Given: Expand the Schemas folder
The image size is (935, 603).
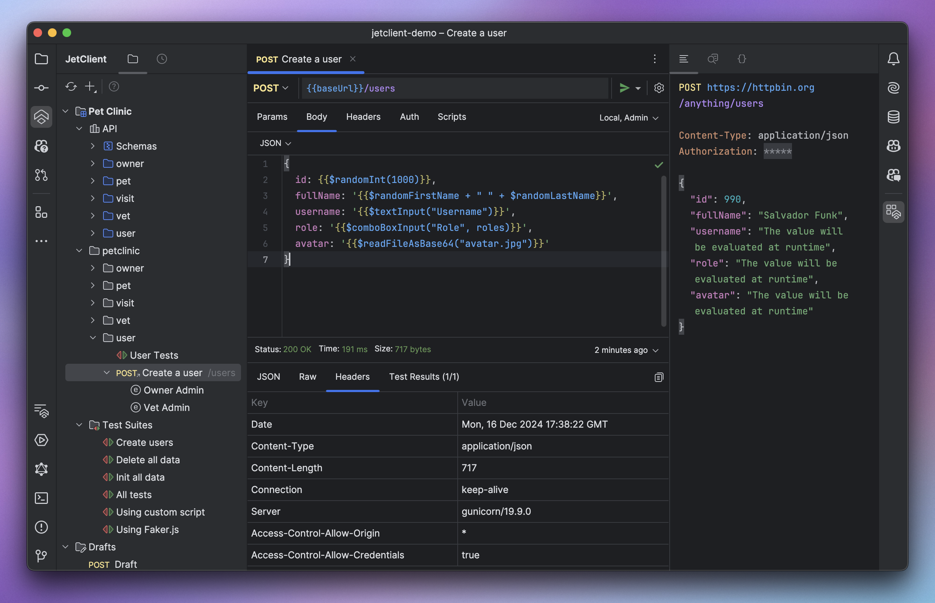Looking at the screenshot, I should (93, 146).
